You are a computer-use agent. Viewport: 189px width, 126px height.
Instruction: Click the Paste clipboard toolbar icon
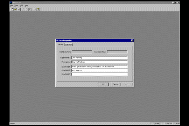pyautogui.click(x=30, y=9)
